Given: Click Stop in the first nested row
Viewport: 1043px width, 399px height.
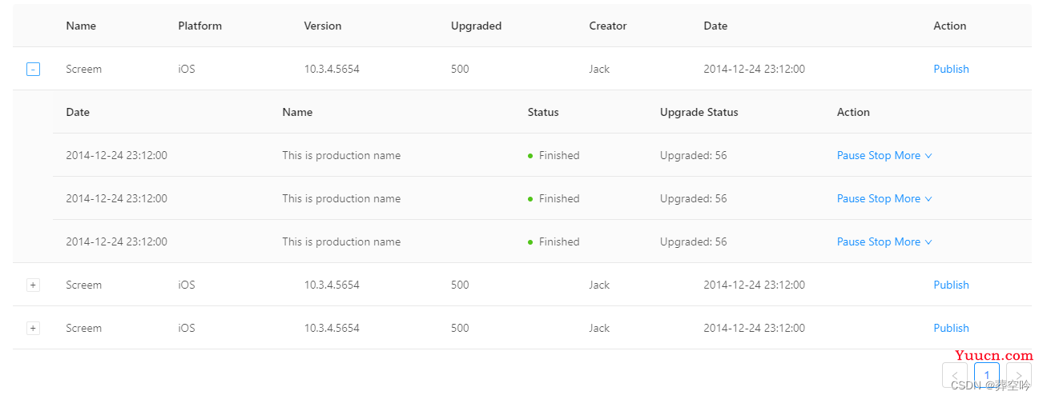Looking at the screenshot, I should (x=880, y=156).
